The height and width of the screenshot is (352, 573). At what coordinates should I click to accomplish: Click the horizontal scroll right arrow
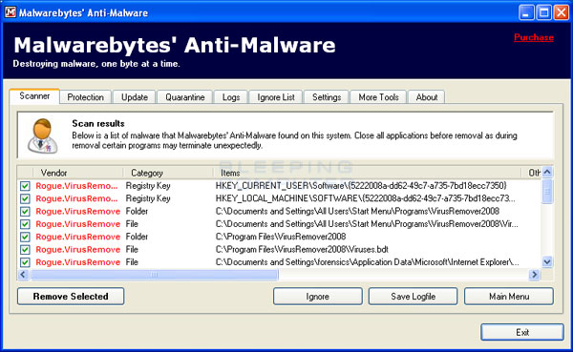coord(534,274)
